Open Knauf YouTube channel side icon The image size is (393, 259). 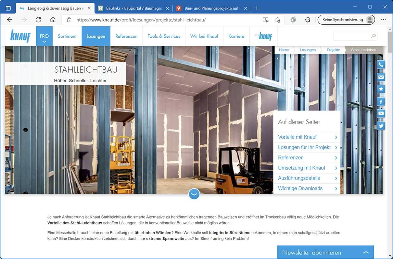pyautogui.click(x=381, y=113)
